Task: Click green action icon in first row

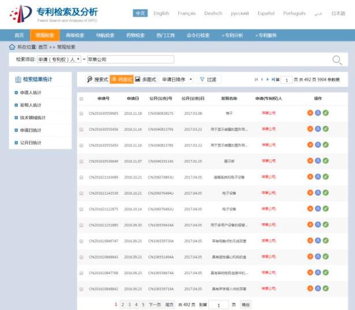Action: [326, 113]
